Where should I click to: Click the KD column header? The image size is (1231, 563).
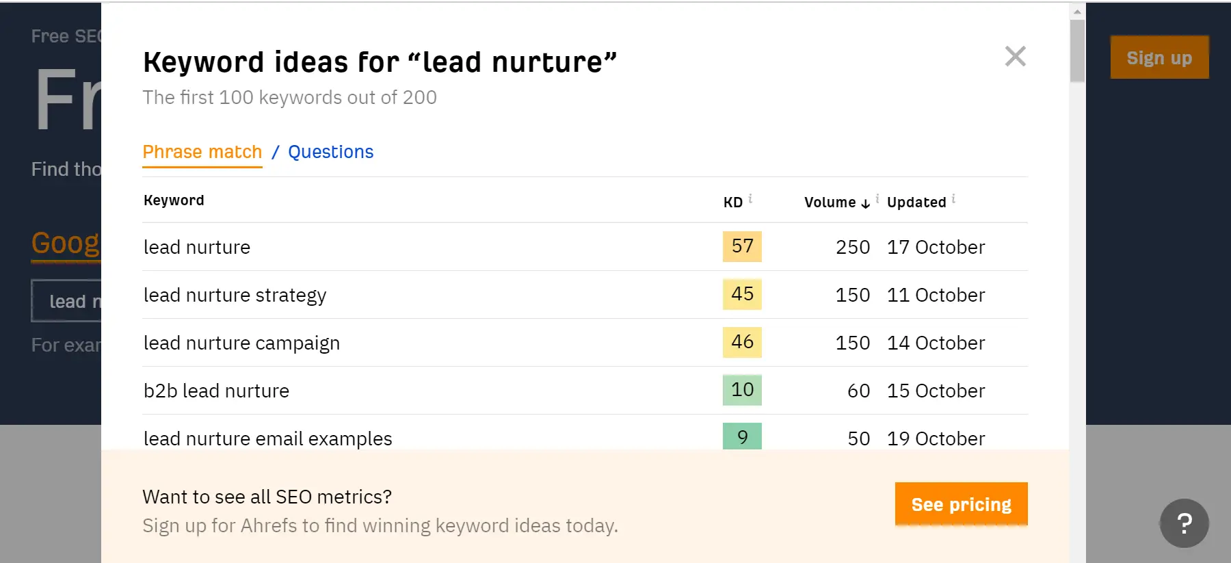tap(732, 202)
